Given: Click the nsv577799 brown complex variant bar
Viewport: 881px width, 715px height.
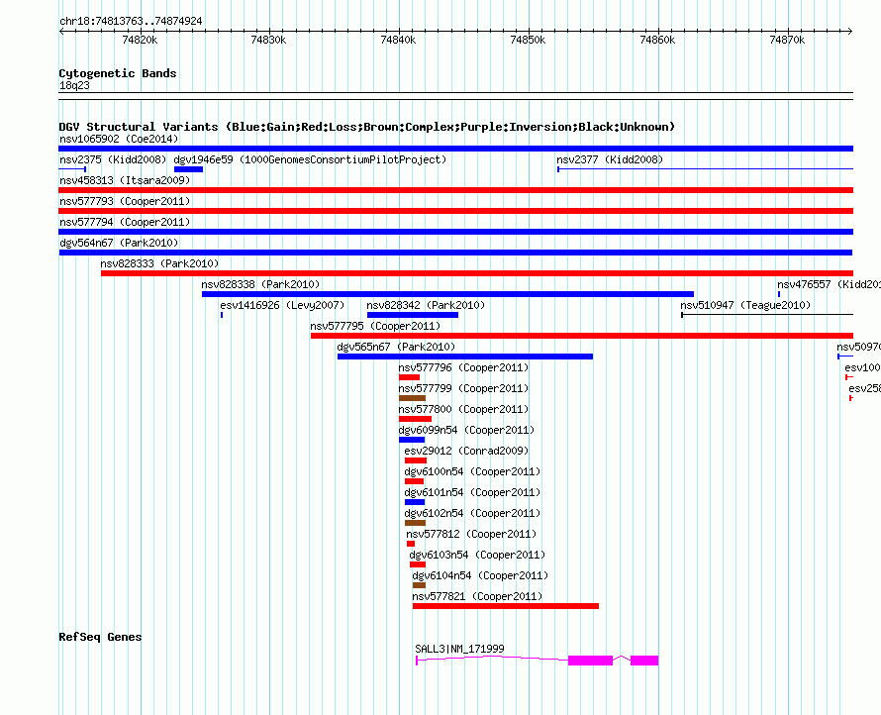Looking at the screenshot, I should 412,398.
